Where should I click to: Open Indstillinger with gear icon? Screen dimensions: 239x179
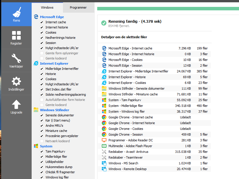click(16, 84)
